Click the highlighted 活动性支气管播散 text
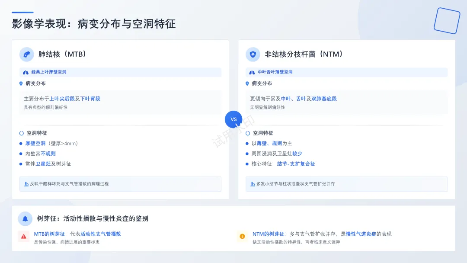The width and height of the screenshot is (467, 263). pyautogui.click(x=101, y=234)
